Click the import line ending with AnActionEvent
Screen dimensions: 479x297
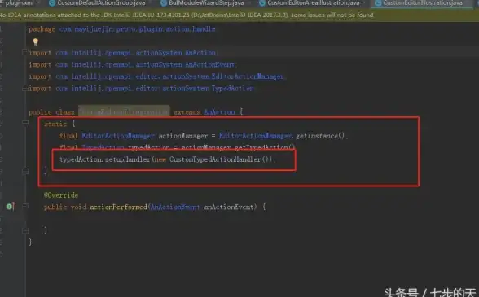(133, 65)
